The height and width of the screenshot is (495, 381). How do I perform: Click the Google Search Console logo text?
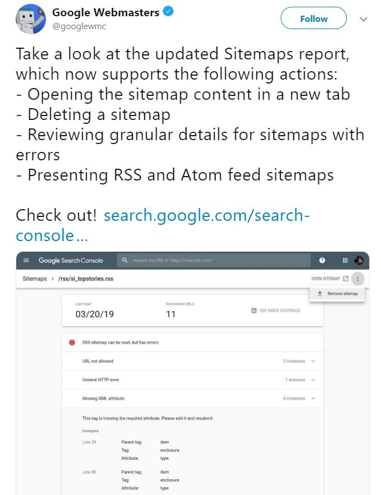(x=70, y=260)
